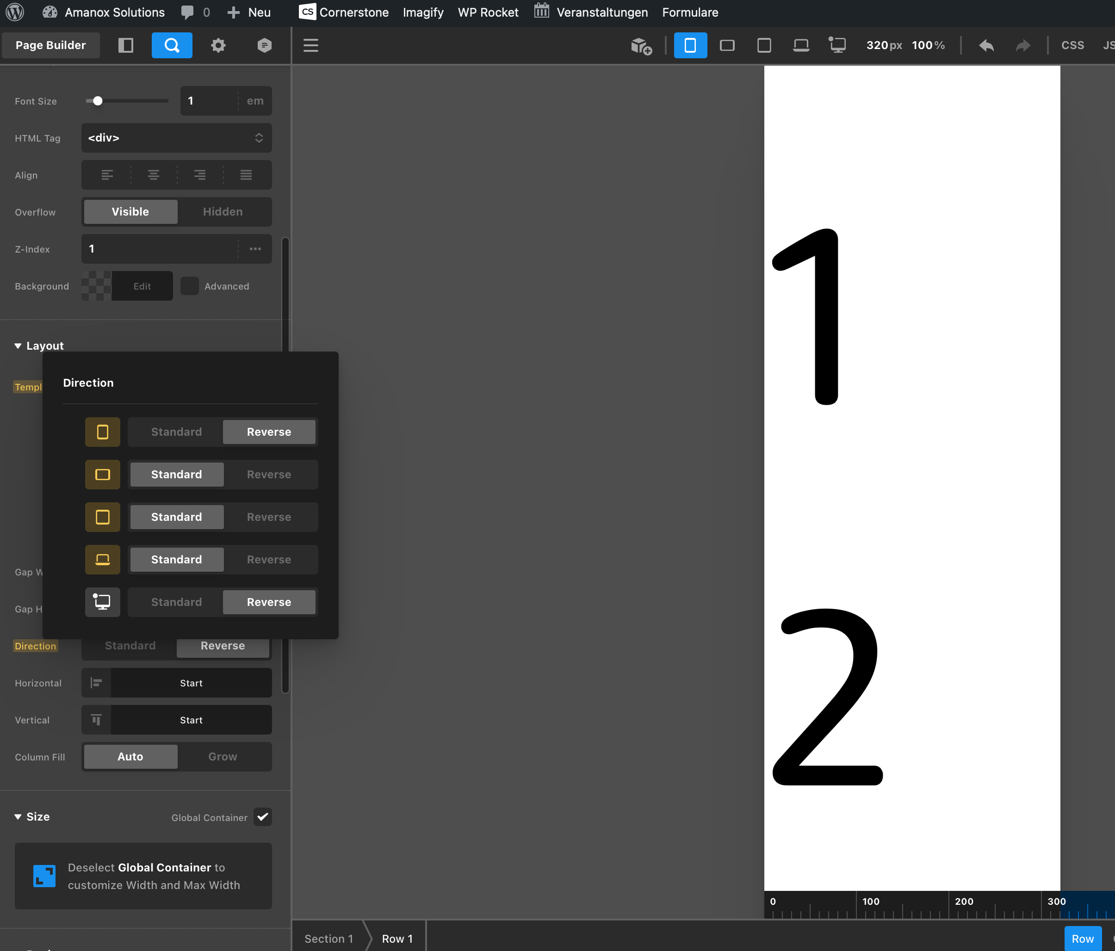Click the Background Edit button
The image size is (1115, 951).
coord(142,286)
